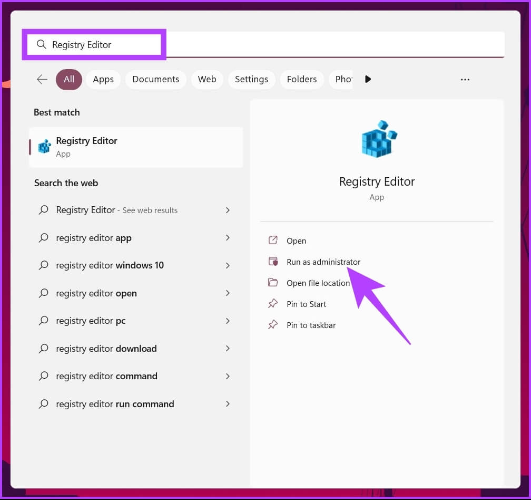Click the Pin to Start pin icon

pos(273,303)
